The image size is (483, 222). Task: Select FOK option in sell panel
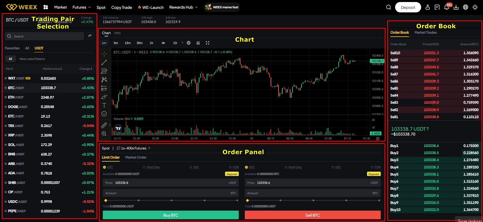coord(376,167)
